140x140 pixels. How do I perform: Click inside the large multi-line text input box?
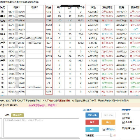click(x=41, y=128)
